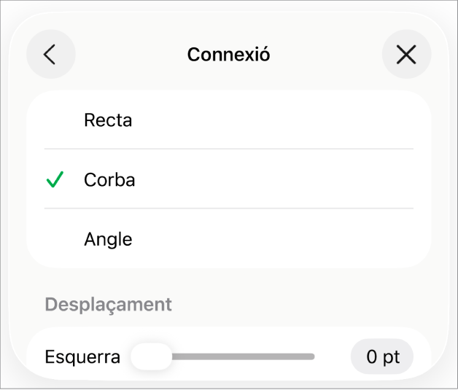
Task: Click the Esquerra slider thumb
Action: pyautogui.click(x=151, y=356)
